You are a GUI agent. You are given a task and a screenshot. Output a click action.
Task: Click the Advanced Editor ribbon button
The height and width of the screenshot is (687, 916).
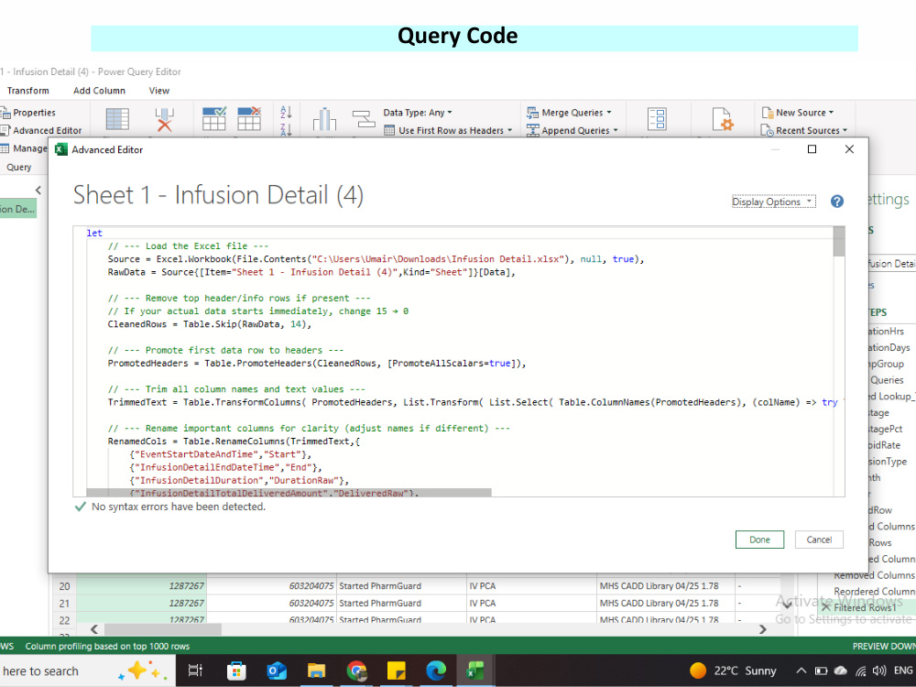click(x=41, y=131)
